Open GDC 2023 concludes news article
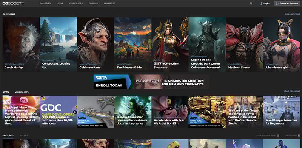 [x=58, y=112]
